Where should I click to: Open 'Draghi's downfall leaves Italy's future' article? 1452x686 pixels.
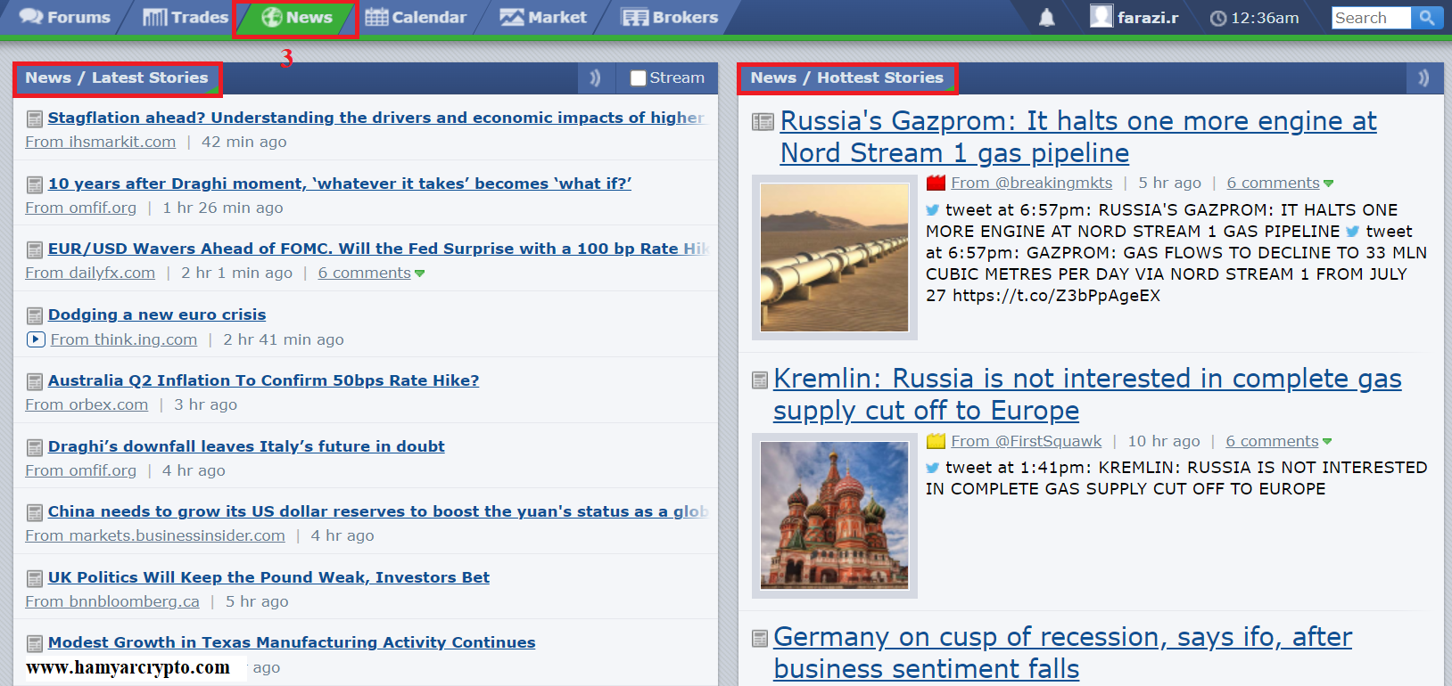pos(246,446)
